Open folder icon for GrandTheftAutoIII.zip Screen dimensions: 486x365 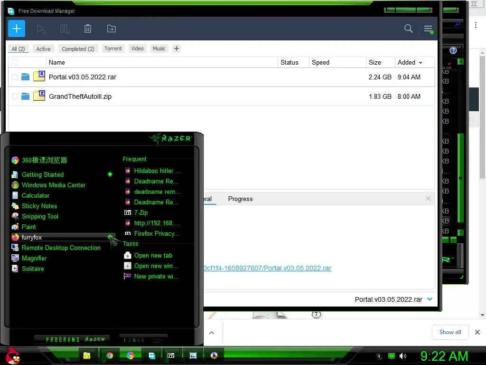pyautogui.click(x=26, y=96)
